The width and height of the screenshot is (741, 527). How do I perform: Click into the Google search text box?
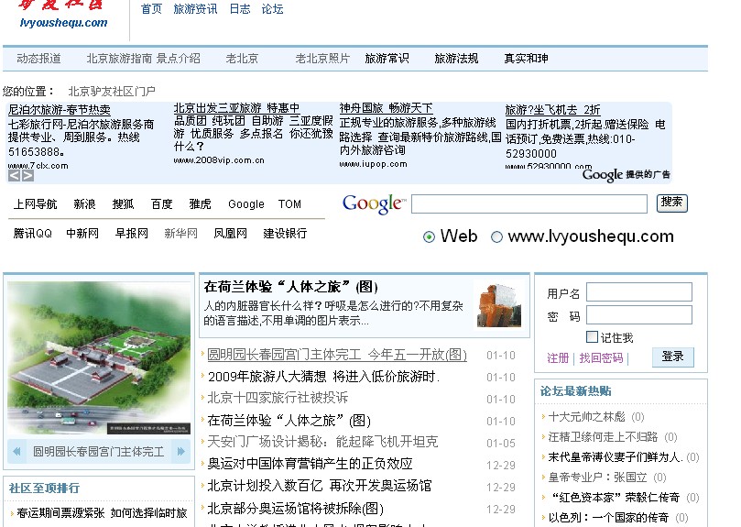click(529, 203)
